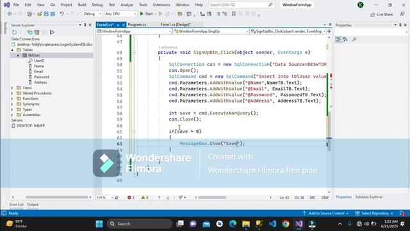Click the Alphabetical sort icon in Properties

tap(345, 39)
